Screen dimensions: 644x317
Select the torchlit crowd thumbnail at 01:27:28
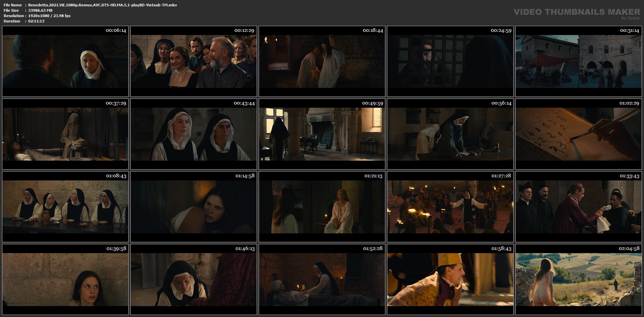tap(450, 207)
